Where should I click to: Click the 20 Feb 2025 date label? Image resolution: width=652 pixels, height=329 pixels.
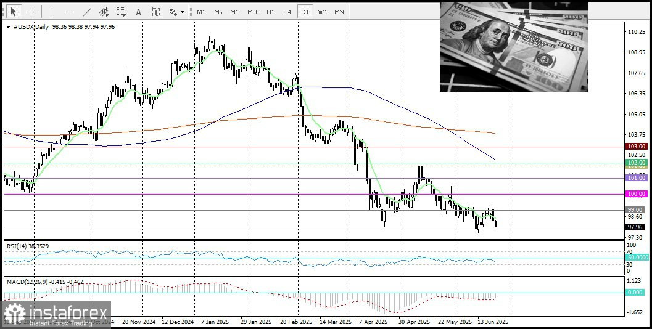coord(296,322)
